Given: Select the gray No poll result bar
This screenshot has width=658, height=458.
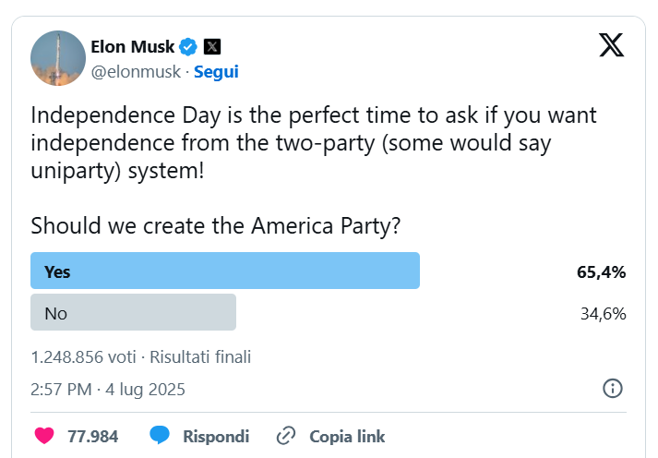Looking at the screenshot, I should [133, 313].
